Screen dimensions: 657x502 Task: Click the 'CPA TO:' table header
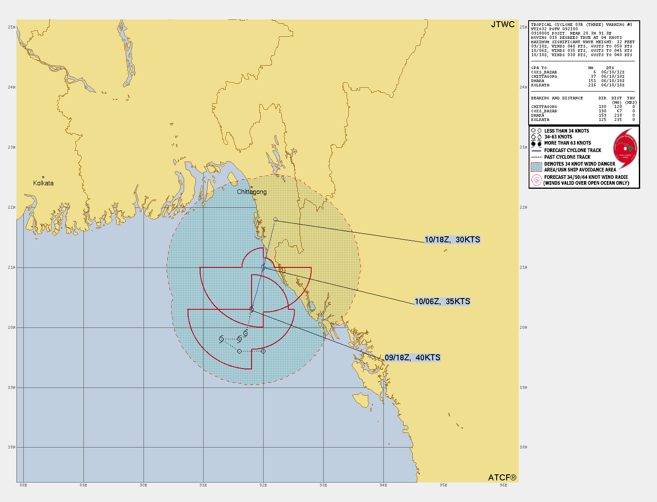[x=539, y=68]
